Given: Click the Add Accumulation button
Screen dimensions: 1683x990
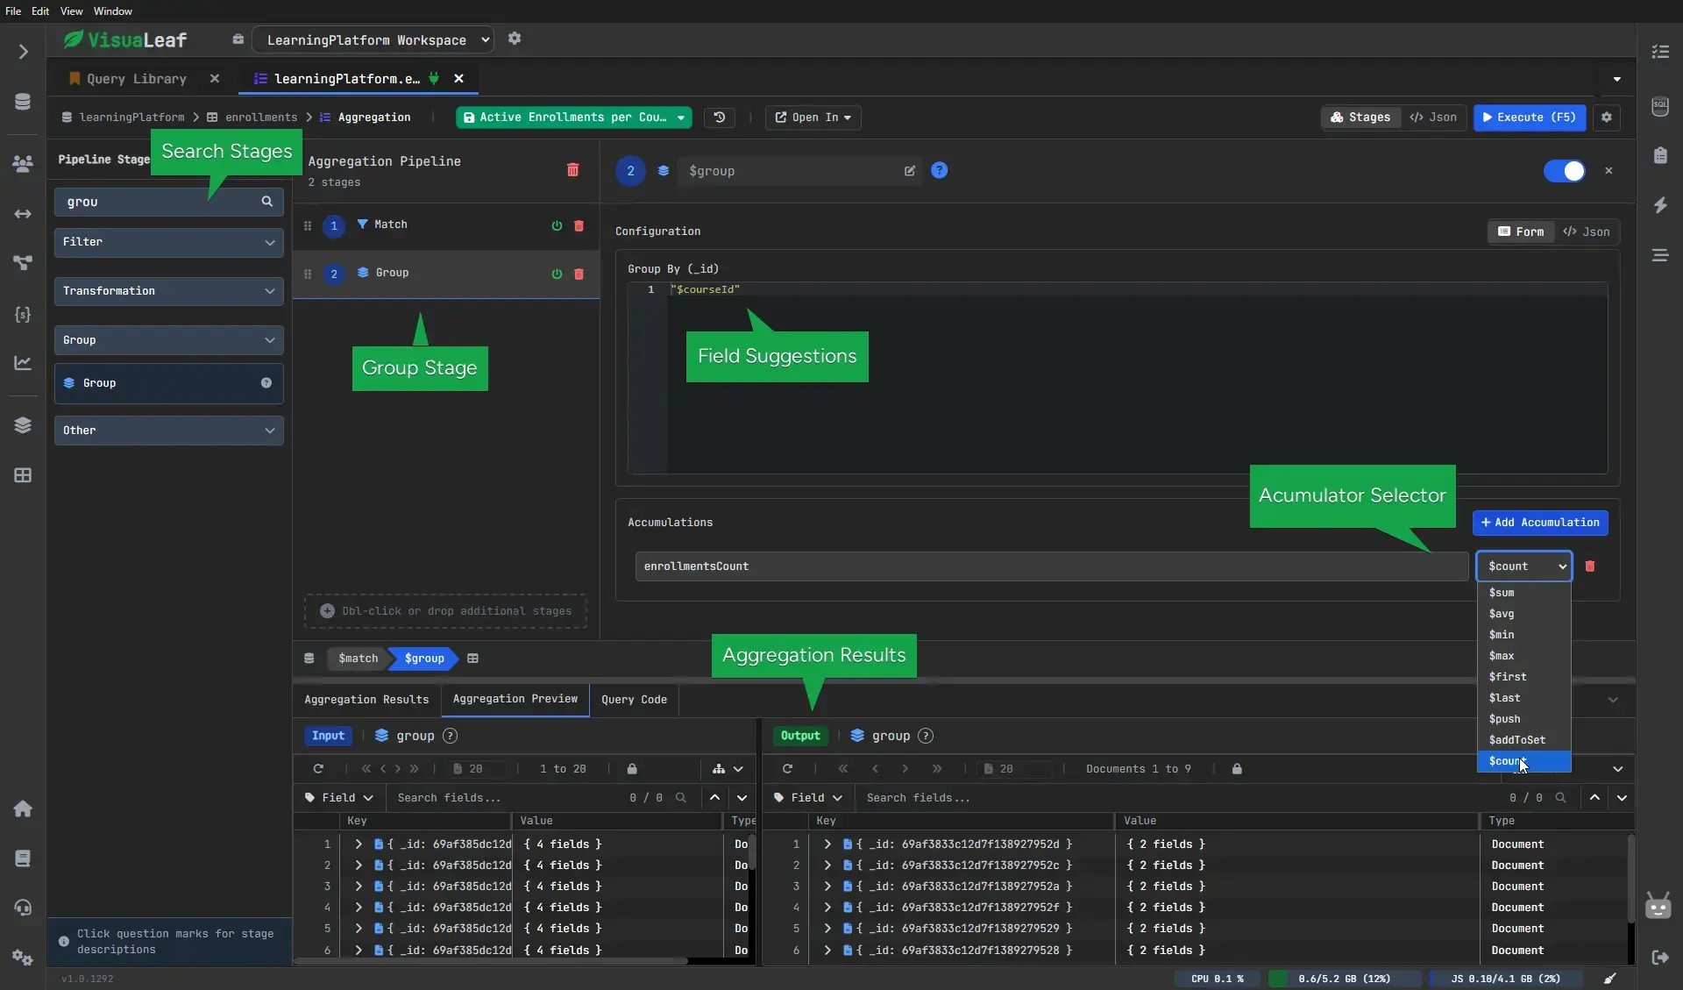Looking at the screenshot, I should pos(1540,523).
